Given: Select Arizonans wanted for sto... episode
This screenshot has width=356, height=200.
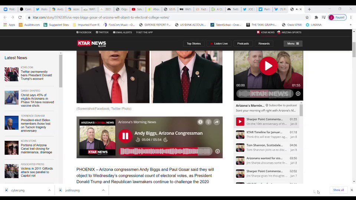Looking at the screenshot, I should [x=267, y=160].
